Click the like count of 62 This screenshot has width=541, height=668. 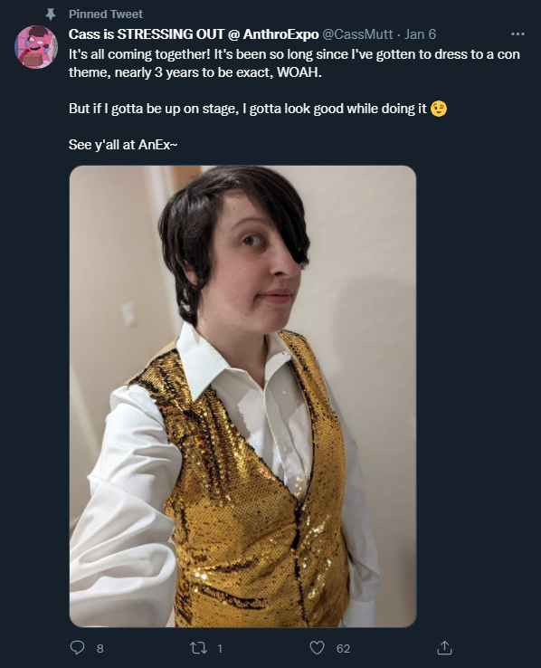343,648
